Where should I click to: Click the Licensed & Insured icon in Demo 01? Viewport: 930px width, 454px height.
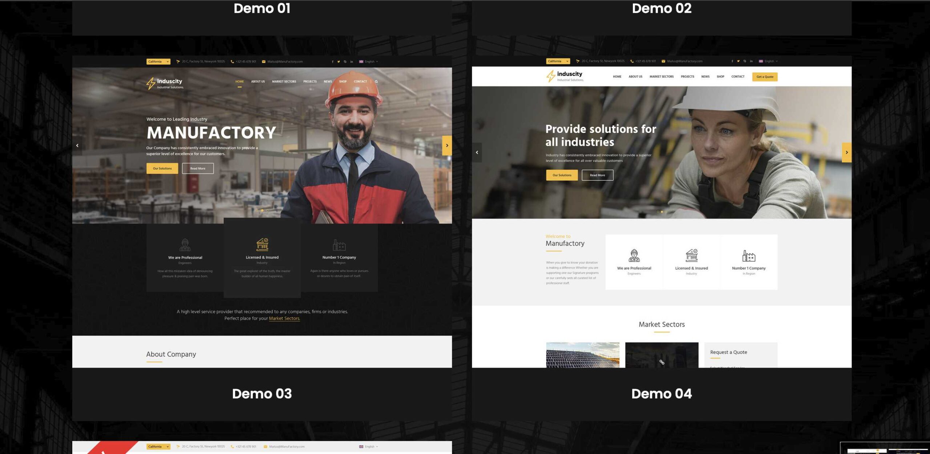click(262, 245)
